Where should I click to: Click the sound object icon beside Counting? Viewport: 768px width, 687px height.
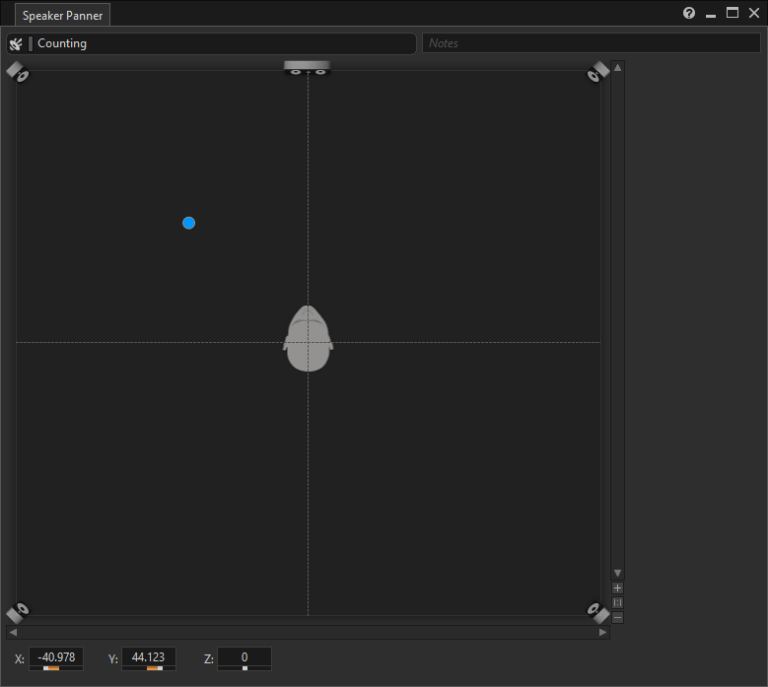16,44
